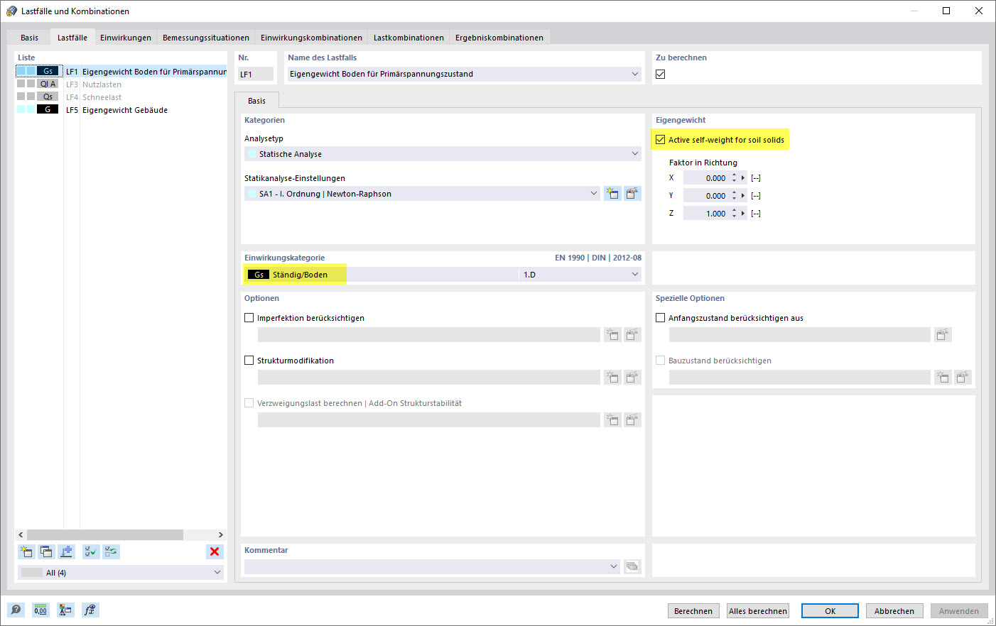Check Bauzustand berücksichtigen option
Screen dimensions: 996x626
coord(661,361)
